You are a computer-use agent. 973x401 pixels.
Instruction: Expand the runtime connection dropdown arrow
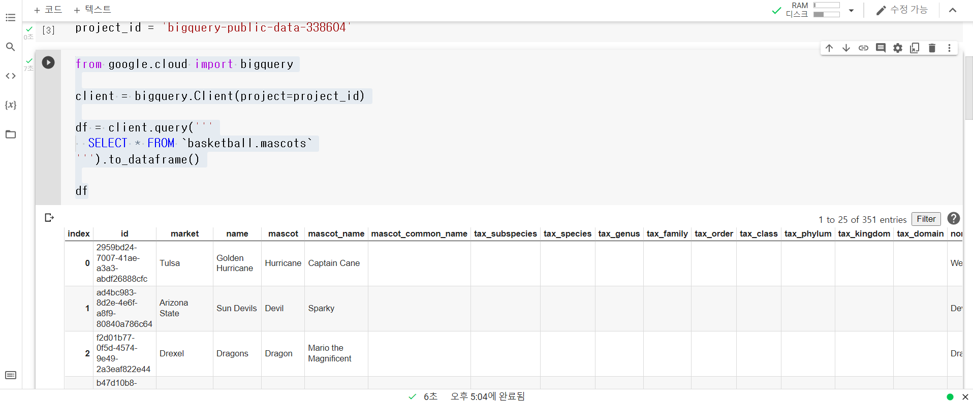tap(851, 10)
